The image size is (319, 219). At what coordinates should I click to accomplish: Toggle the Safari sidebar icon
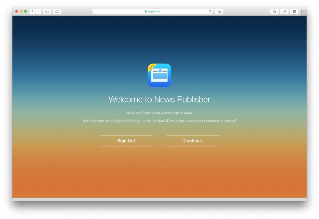[x=47, y=12]
